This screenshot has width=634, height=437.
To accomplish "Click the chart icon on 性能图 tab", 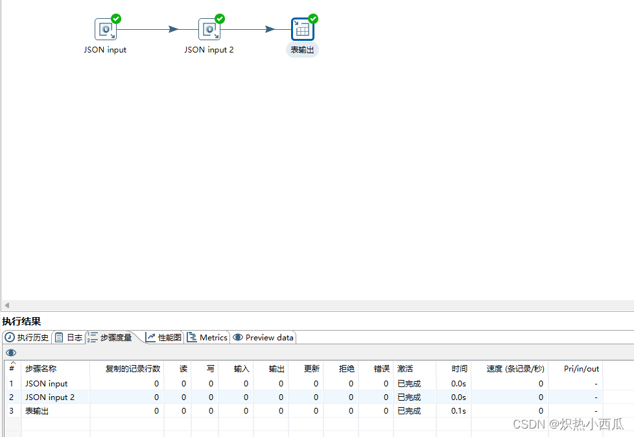I will point(150,337).
